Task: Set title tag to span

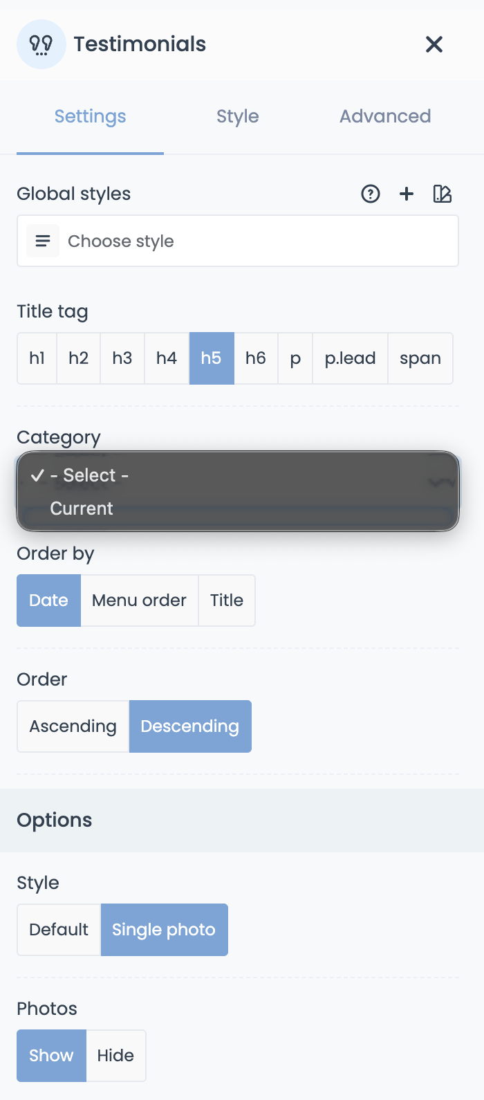Action: (x=420, y=358)
